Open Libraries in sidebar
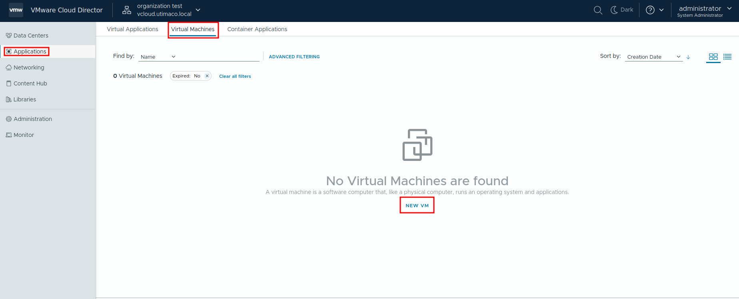 48,99
